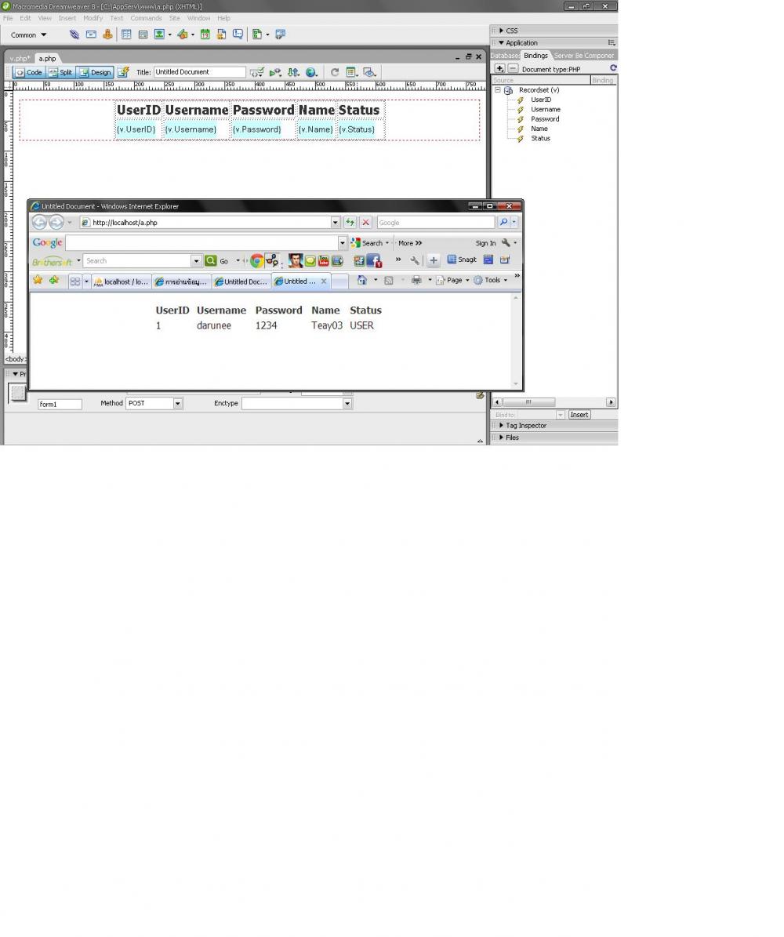Click the Insert Table icon
Screen dimensions: 784x937
pos(126,35)
